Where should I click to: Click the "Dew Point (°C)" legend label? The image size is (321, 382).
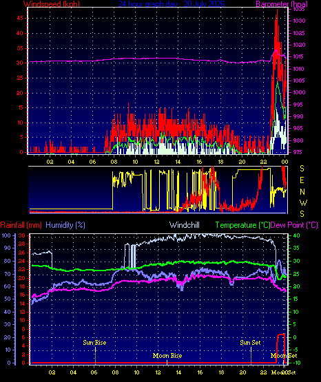click(294, 225)
